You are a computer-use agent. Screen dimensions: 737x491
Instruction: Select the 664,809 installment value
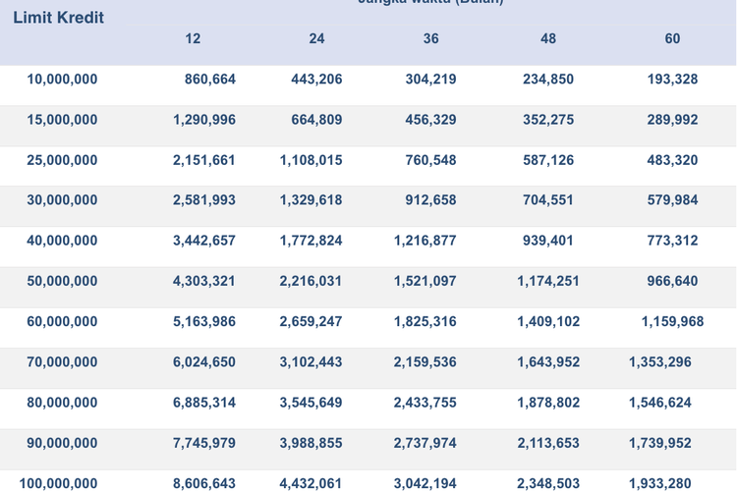[316, 120]
